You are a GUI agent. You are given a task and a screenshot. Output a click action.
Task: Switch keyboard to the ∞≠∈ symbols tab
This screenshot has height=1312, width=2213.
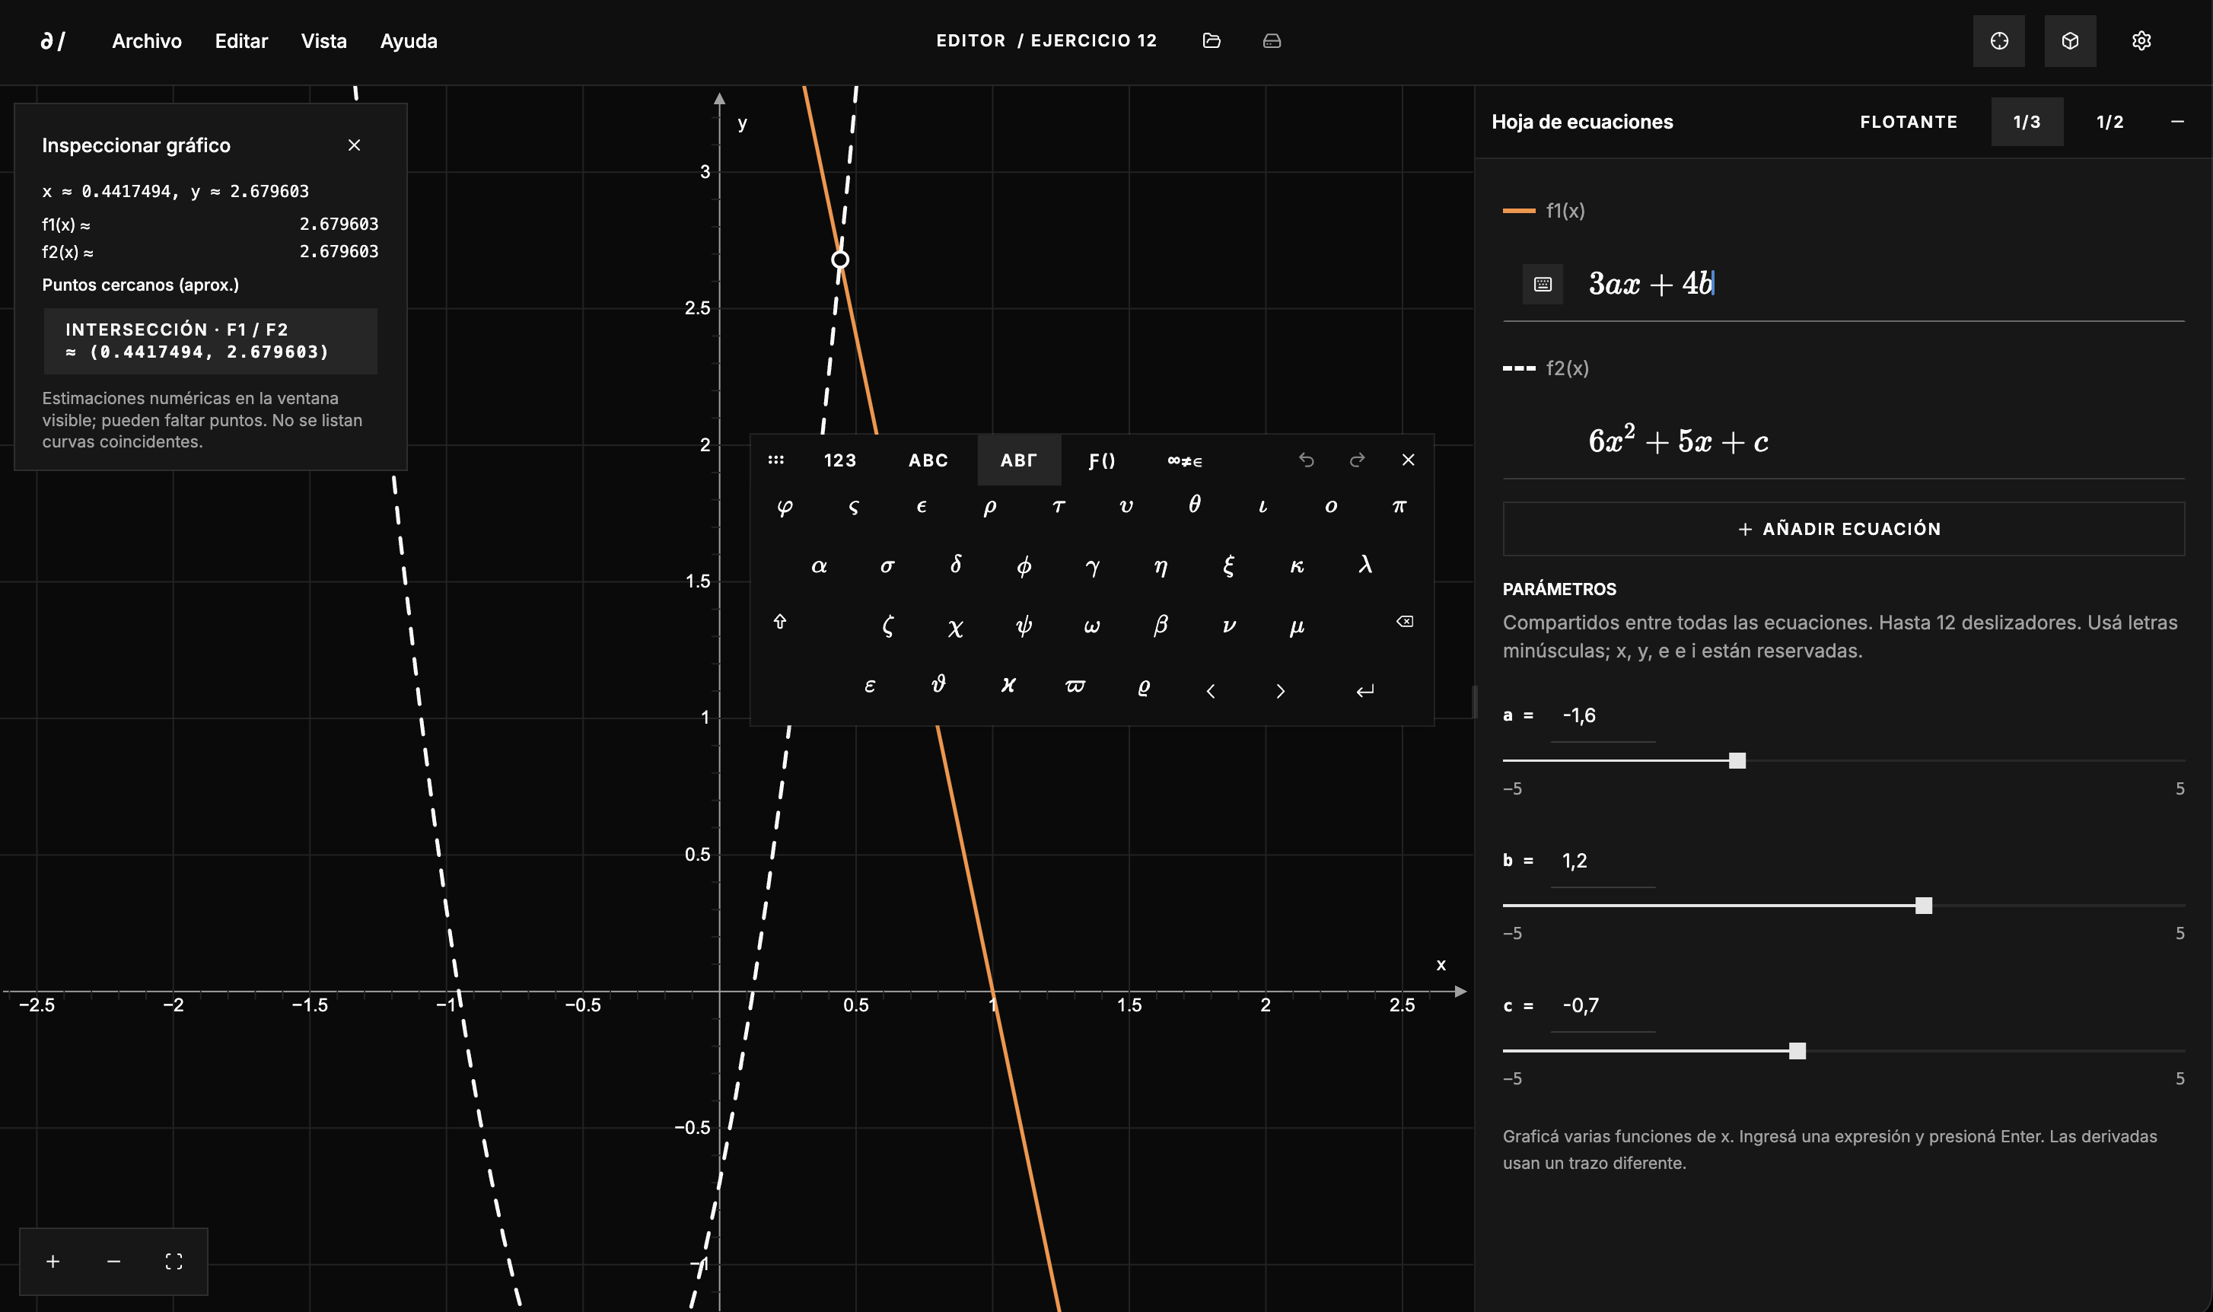point(1184,460)
